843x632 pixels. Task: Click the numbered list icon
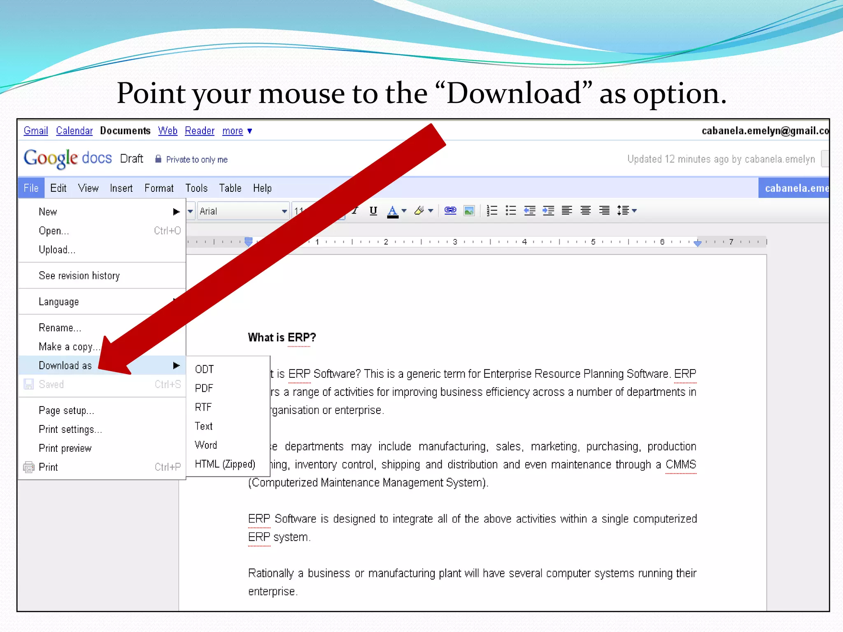tap(492, 211)
